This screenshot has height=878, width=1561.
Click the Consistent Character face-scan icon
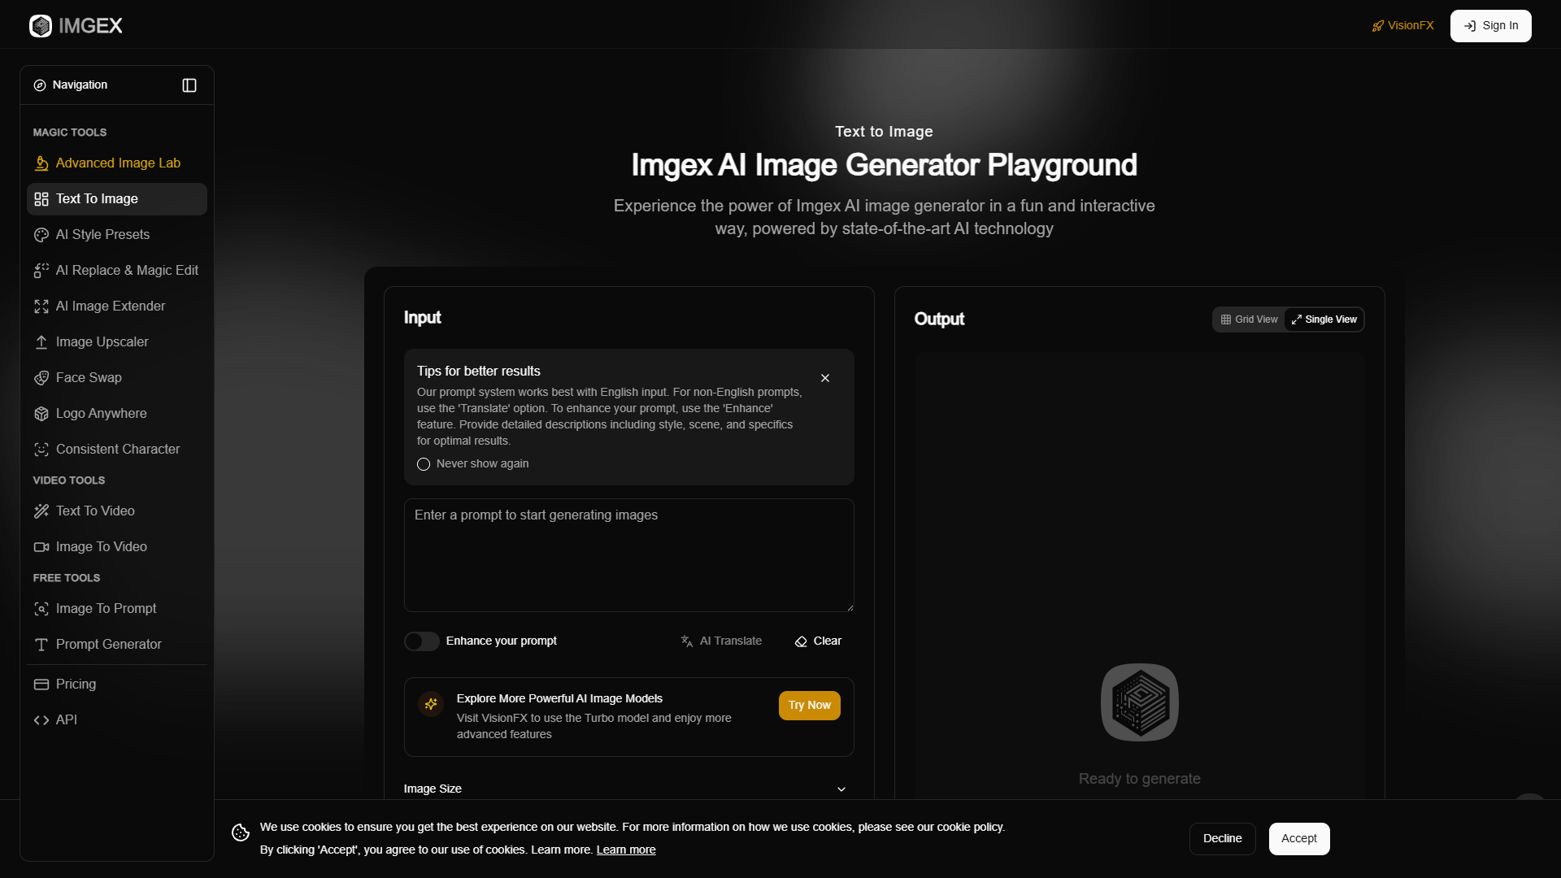[41, 450]
